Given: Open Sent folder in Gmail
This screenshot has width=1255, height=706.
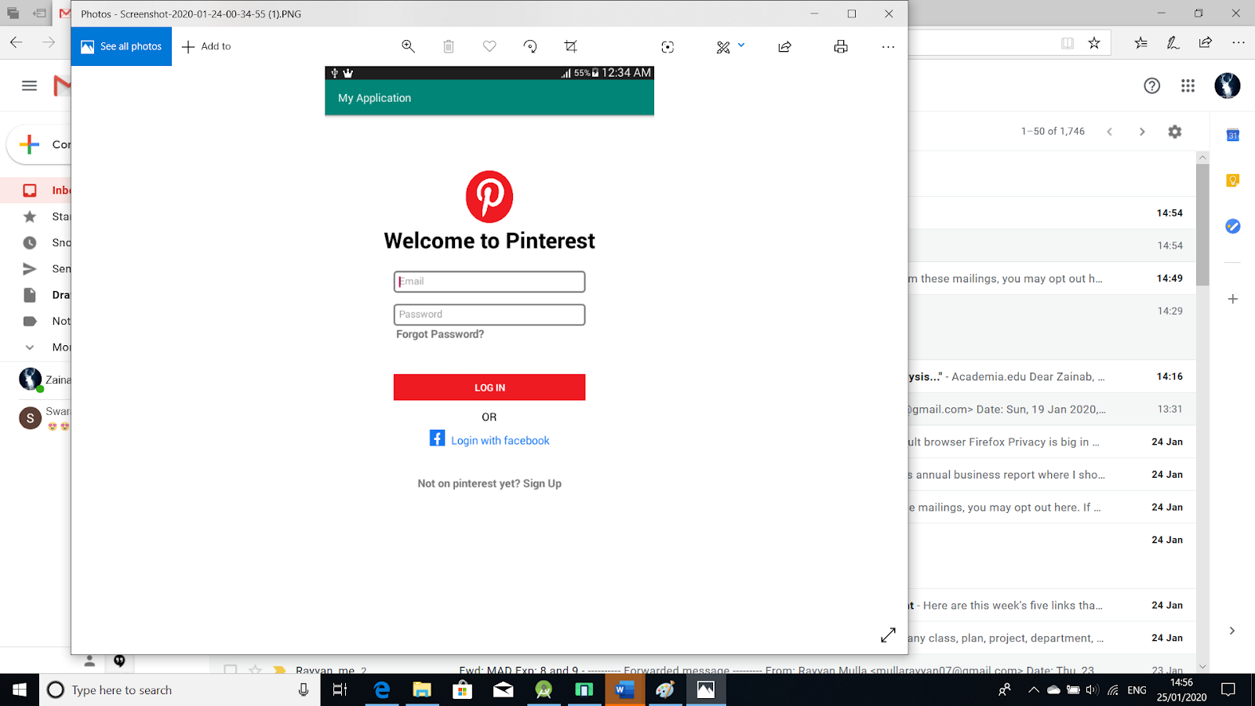Looking at the screenshot, I should [36, 268].
